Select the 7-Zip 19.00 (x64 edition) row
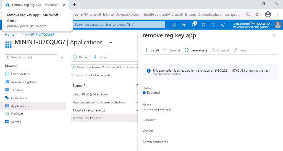This screenshot has width=283, height=151. click(104, 94)
